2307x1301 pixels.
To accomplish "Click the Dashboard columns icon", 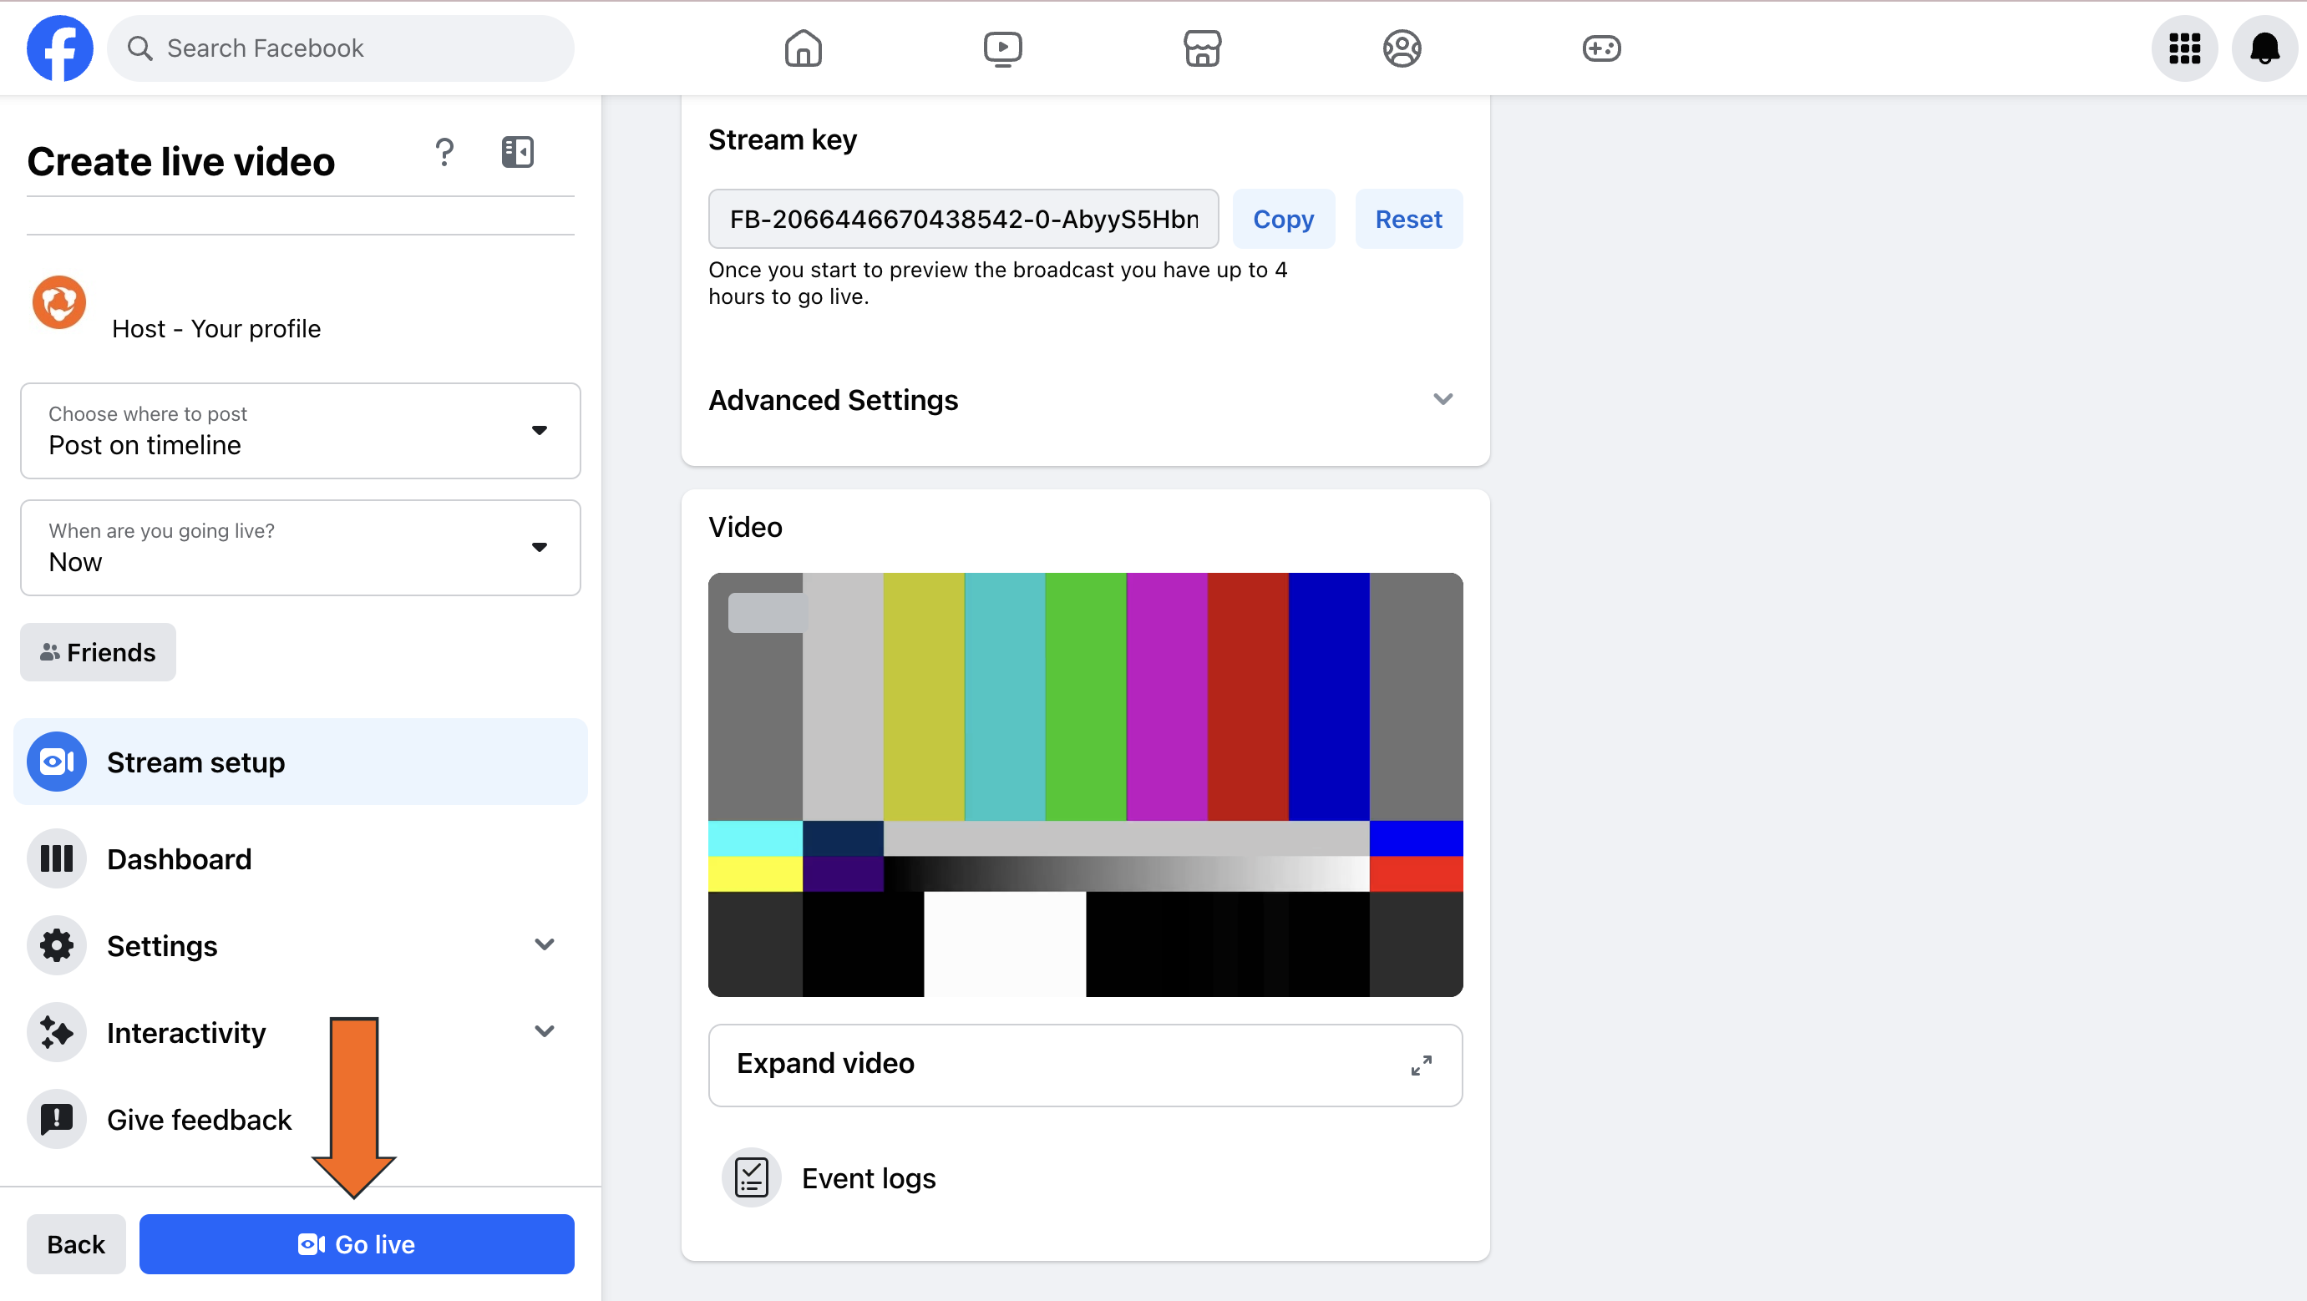I will coord(57,858).
